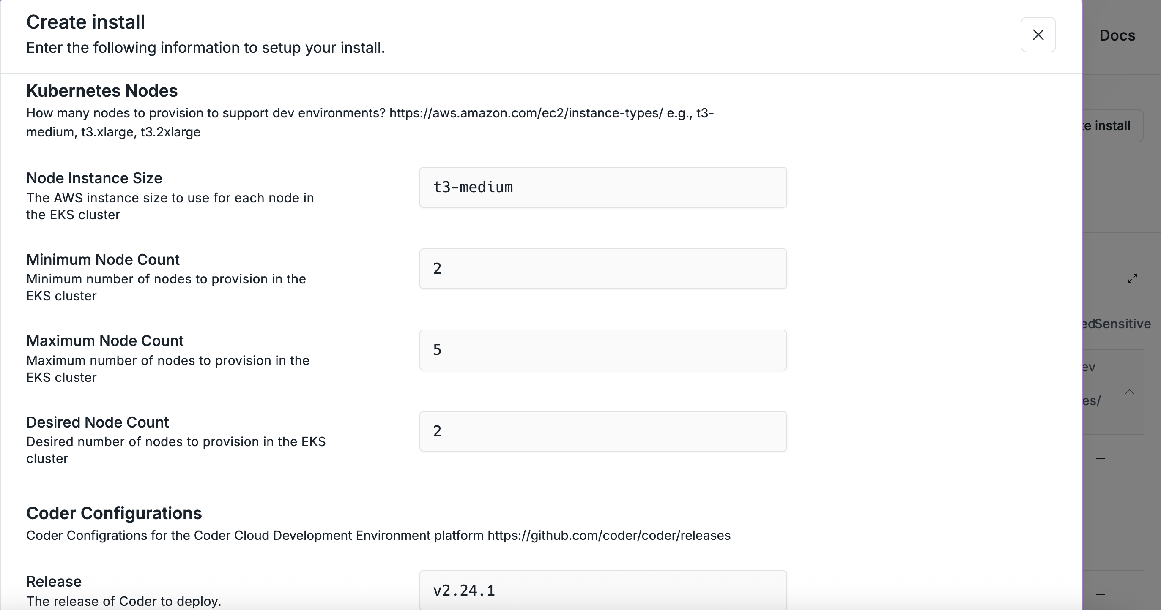
Task: Click the Node Instance Size label
Action: [x=94, y=178]
